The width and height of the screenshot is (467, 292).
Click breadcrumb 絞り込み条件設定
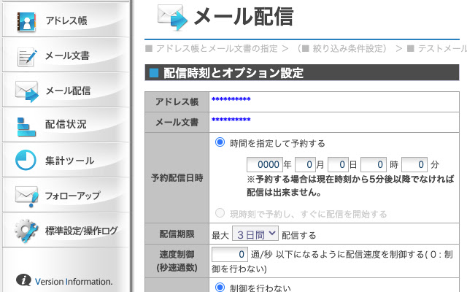(x=350, y=48)
